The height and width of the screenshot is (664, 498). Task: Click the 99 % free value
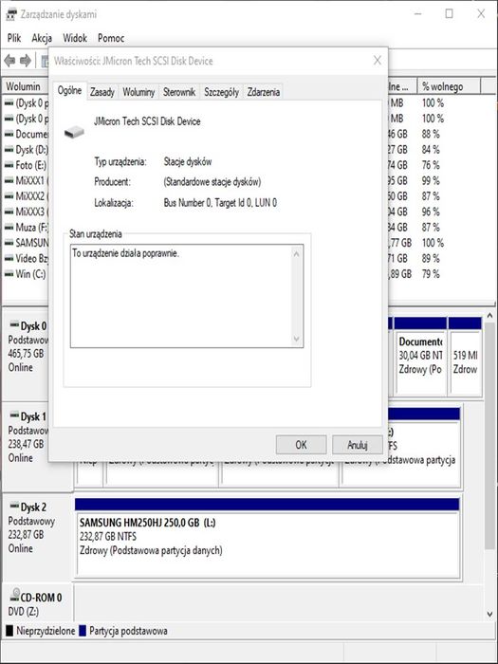[431, 181]
